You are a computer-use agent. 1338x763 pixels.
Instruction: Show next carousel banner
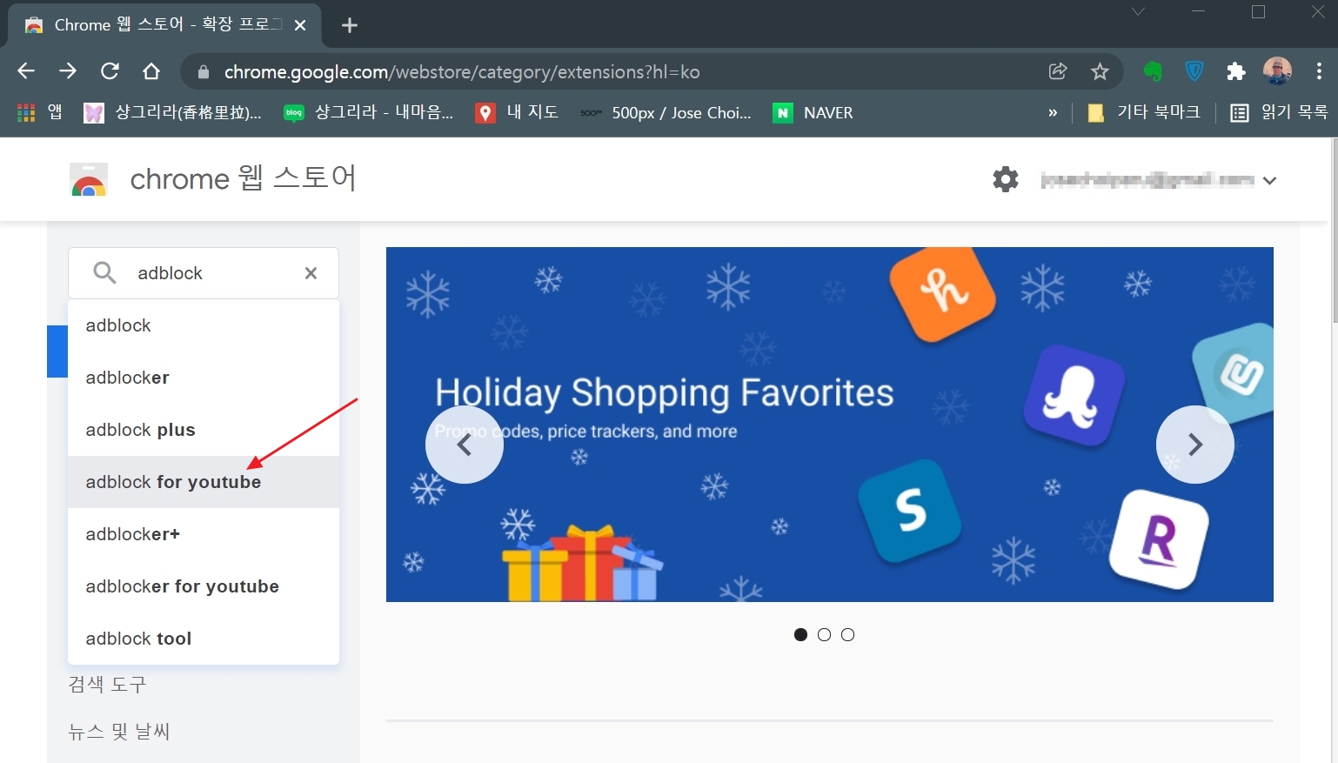click(x=1195, y=445)
